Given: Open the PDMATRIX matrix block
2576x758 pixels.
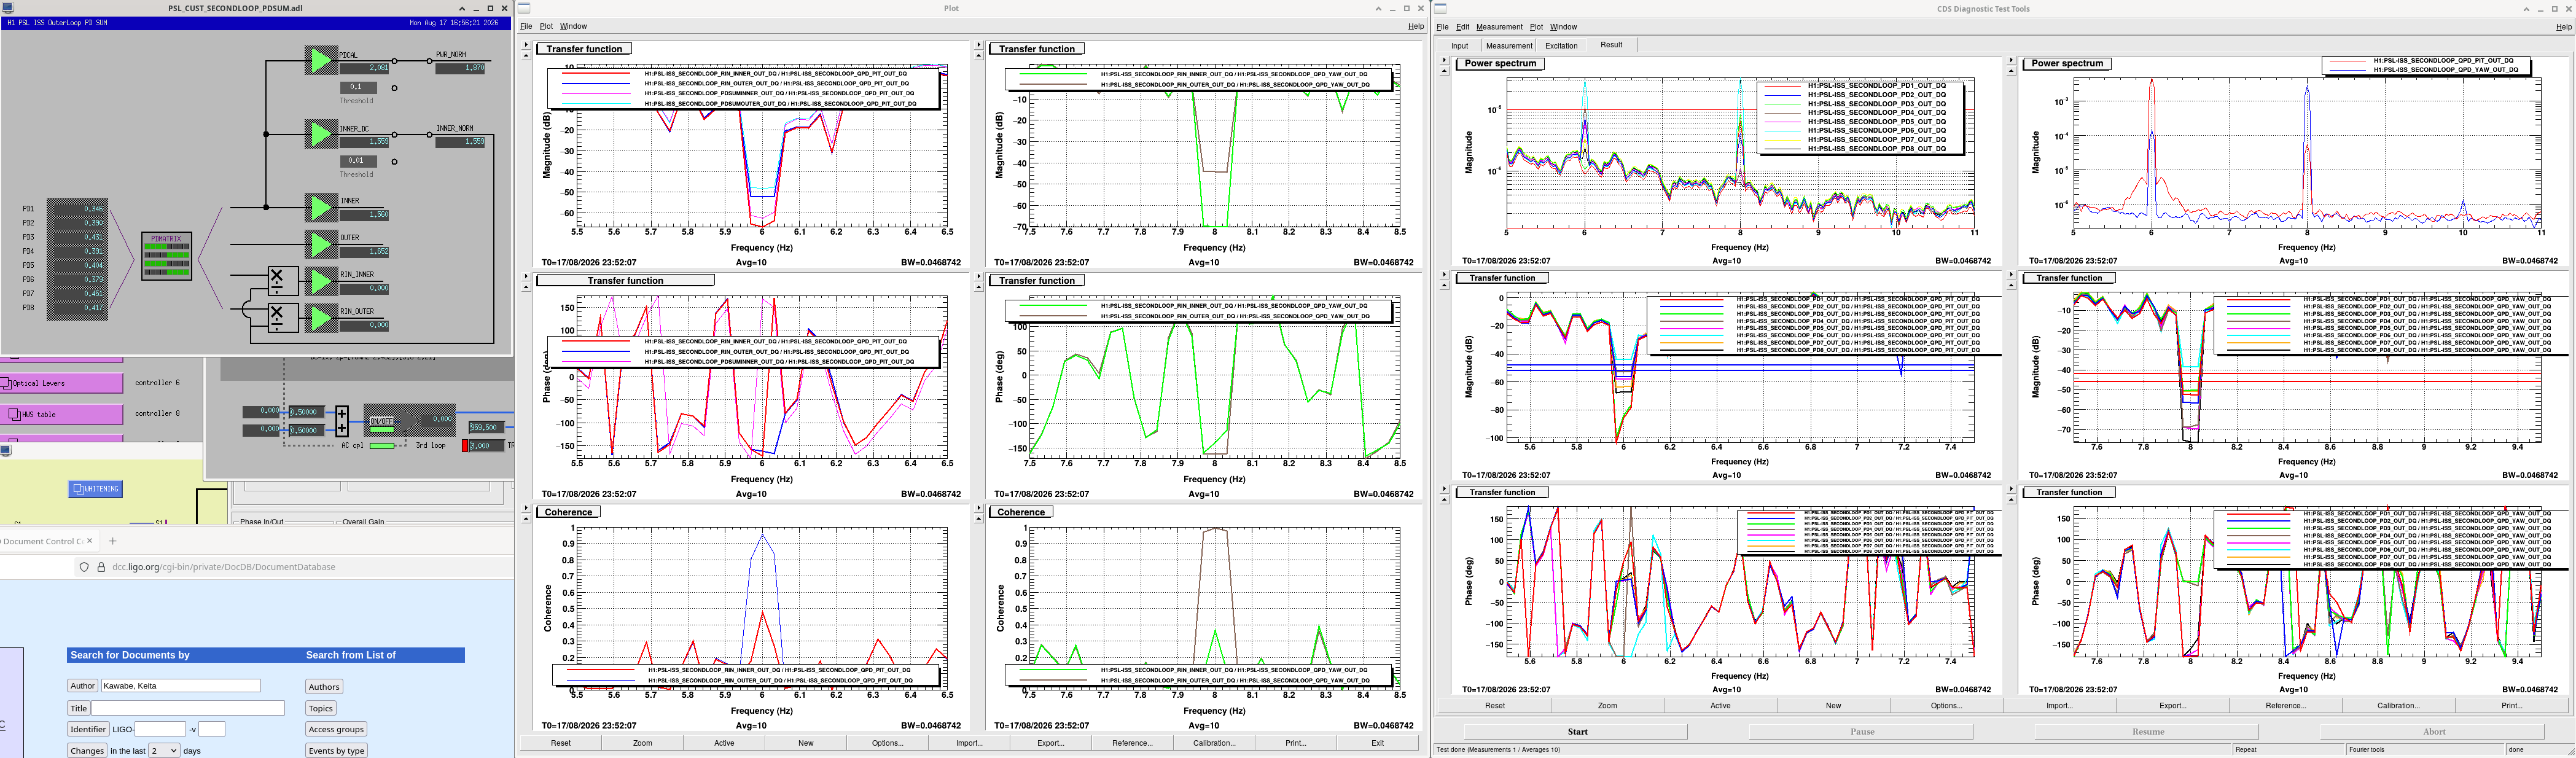Looking at the screenshot, I should pos(166,255).
